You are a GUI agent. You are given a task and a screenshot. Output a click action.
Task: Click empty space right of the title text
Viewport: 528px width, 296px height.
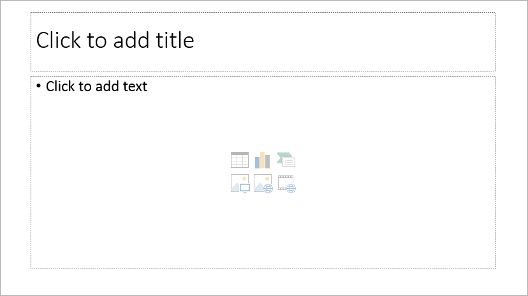tap(344, 40)
